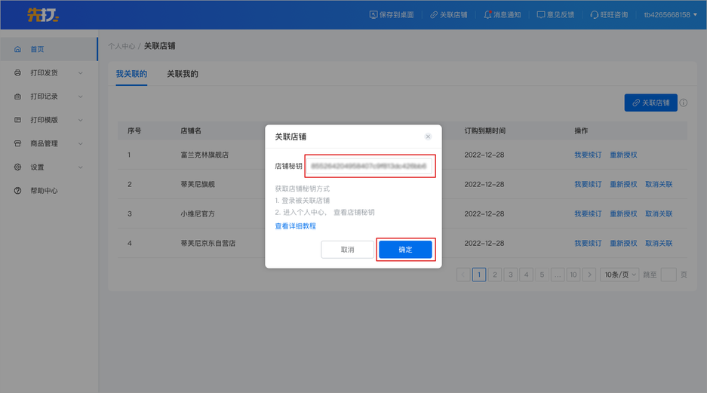The height and width of the screenshot is (393, 707).
Task: Click 确定 to confirm store link
Action: tap(405, 250)
